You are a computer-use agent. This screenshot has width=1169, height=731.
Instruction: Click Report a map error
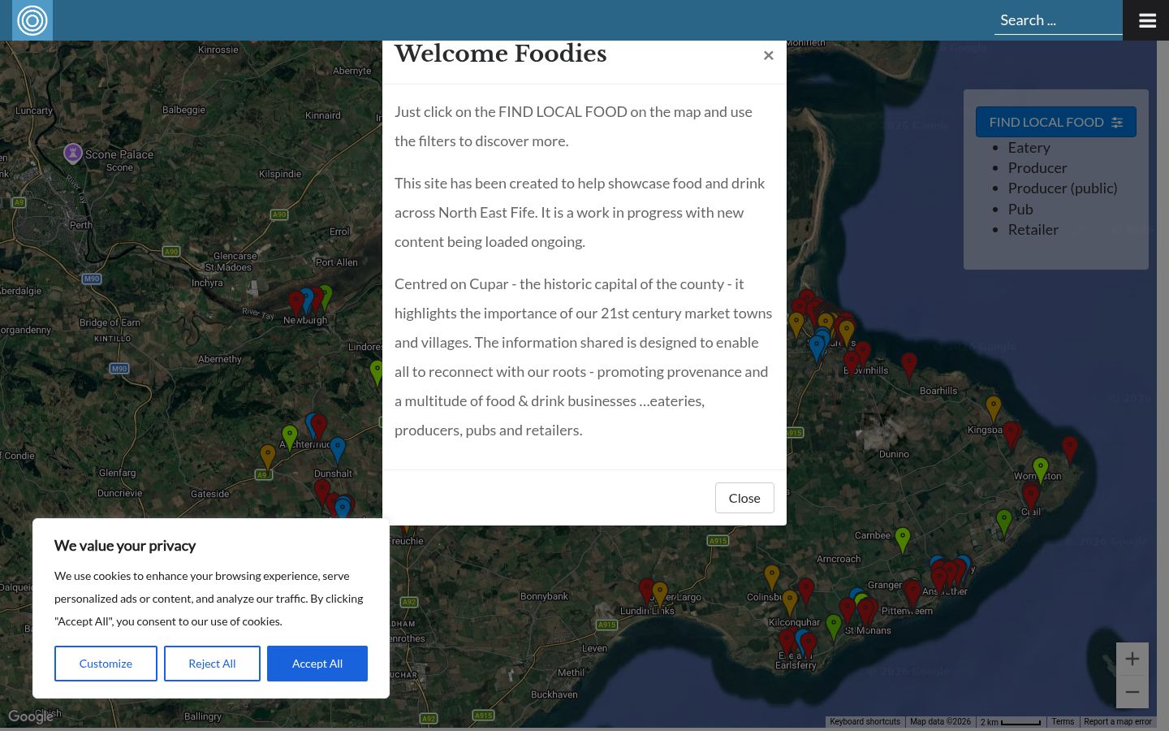tap(1118, 722)
